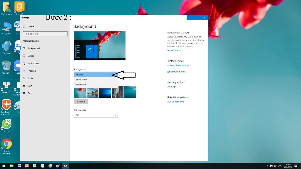Open Themes in the sidebar

pos(31,71)
